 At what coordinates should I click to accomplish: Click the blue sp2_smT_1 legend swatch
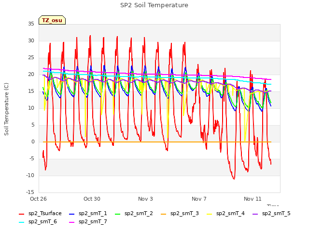(x=72, y=214)
